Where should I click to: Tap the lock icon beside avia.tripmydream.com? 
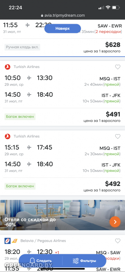[42, 15]
